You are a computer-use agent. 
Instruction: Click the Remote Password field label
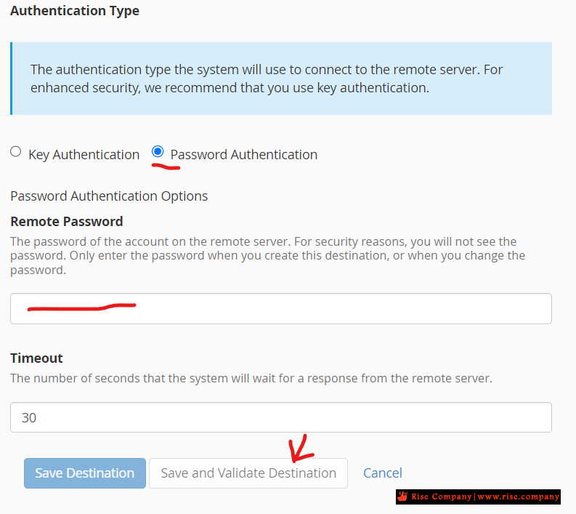(x=67, y=221)
